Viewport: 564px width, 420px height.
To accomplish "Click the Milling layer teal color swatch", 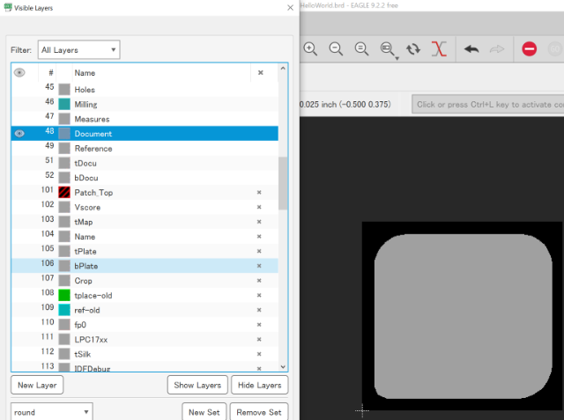I will (64, 104).
